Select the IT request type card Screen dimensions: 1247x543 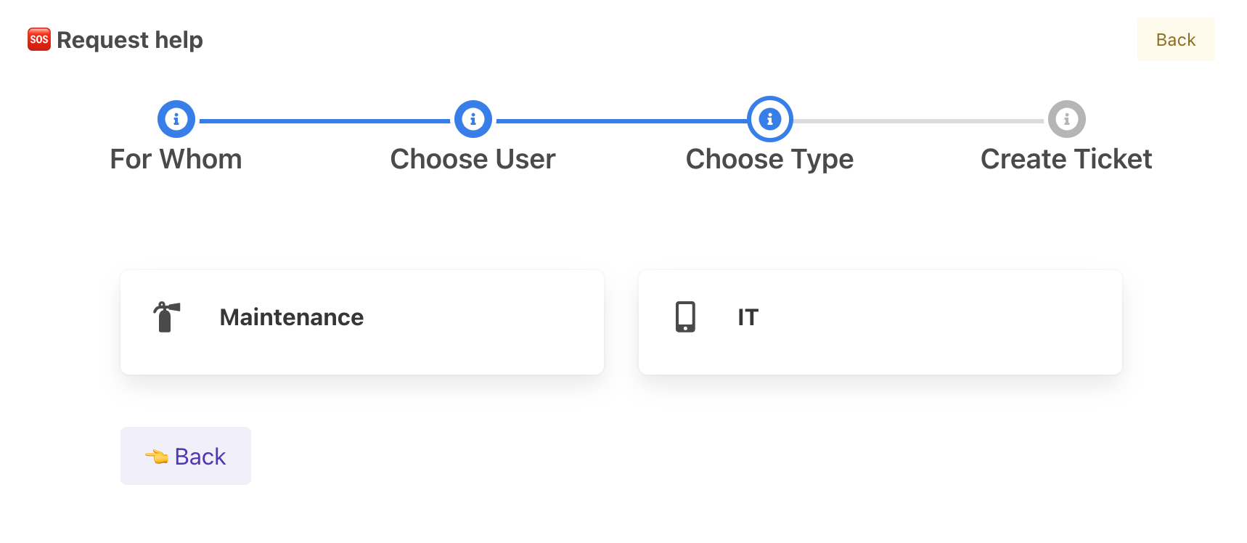[x=880, y=322]
